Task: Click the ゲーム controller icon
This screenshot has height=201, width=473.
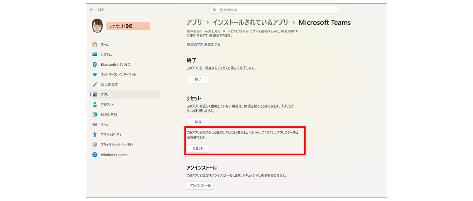Action: point(95,125)
